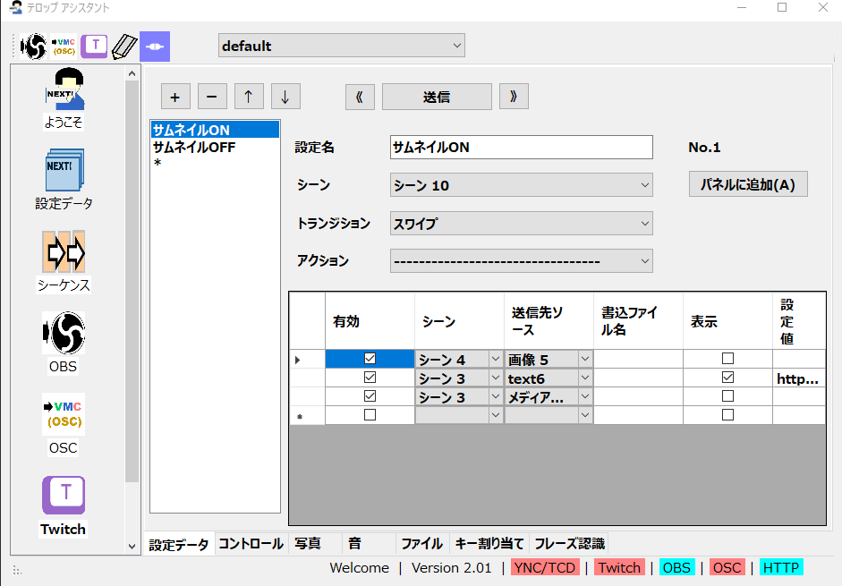Switch to the コントロール tab
This screenshot has height=586, width=842.
pos(251,544)
